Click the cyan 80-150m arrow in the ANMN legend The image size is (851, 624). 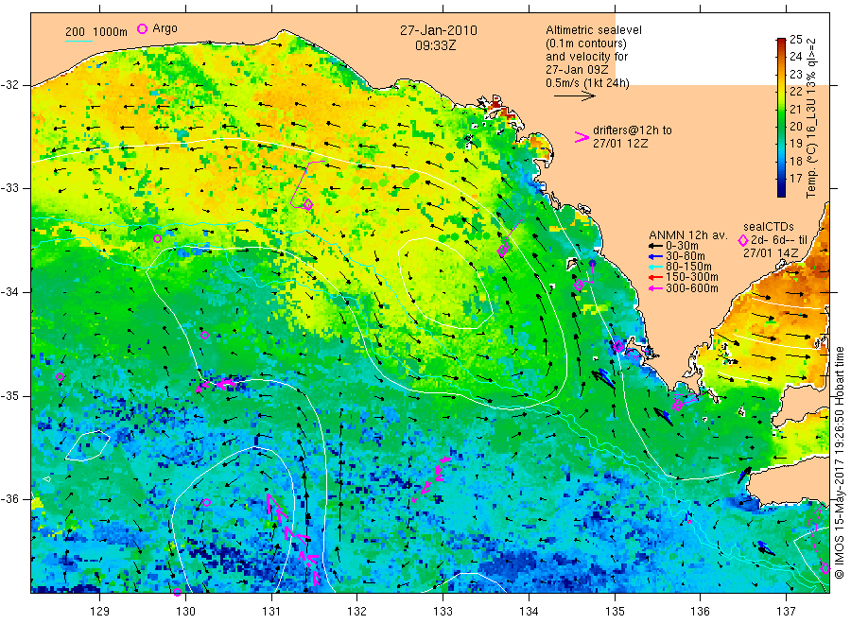(x=656, y=267)
